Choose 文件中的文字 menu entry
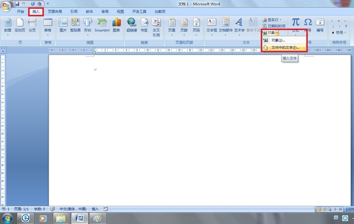Image resolution: width=354 pixels, height=224 pixels. click(x=284, y=48)
